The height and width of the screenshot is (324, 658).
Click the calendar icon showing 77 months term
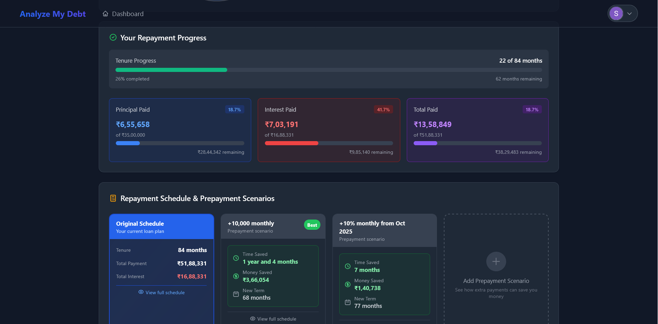[347, 302]
